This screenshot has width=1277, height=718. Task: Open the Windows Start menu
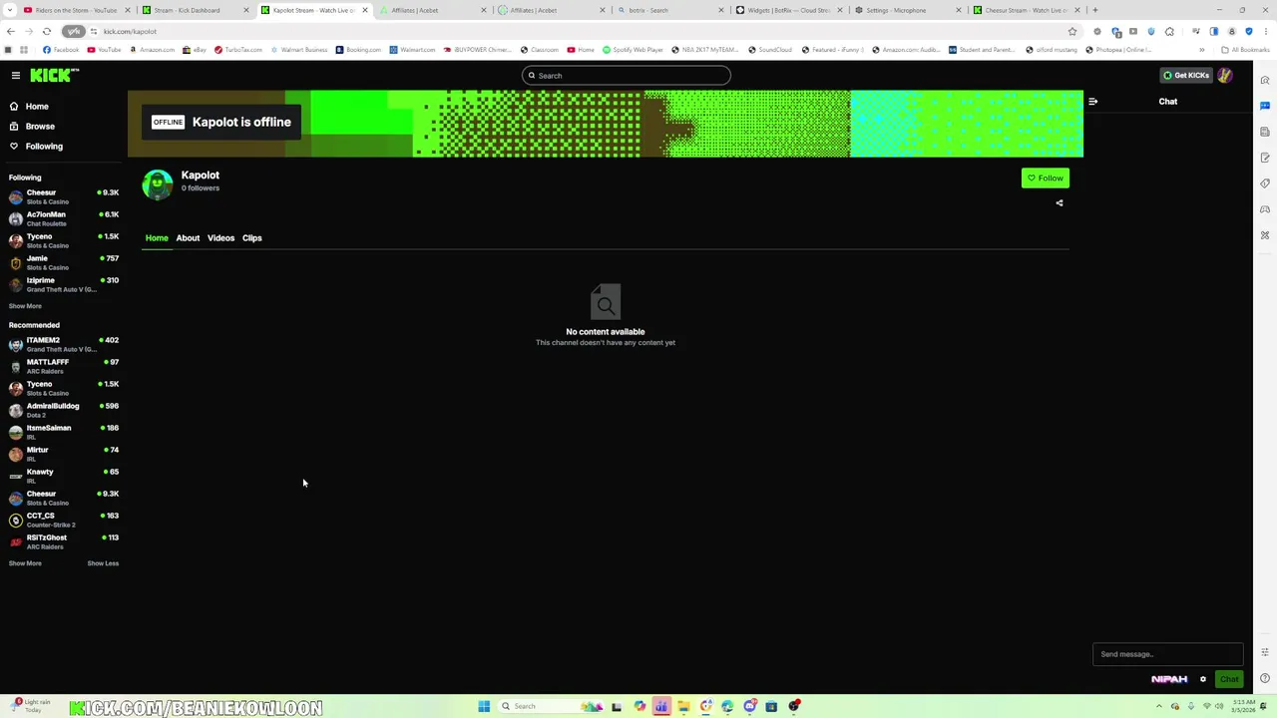point(484,706)
